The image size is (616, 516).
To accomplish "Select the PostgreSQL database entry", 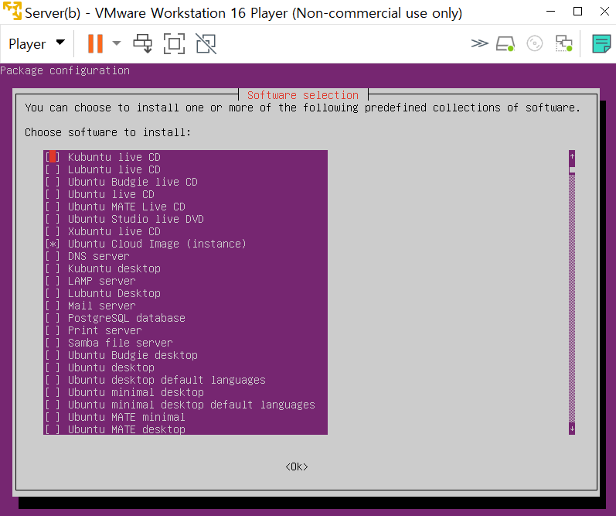I will click(127, 318).
